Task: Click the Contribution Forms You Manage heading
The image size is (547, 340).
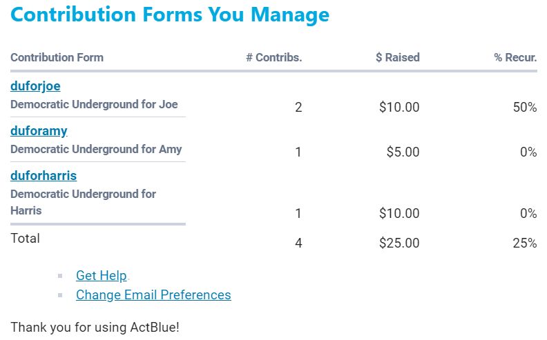Action: (x=170, y=14)
